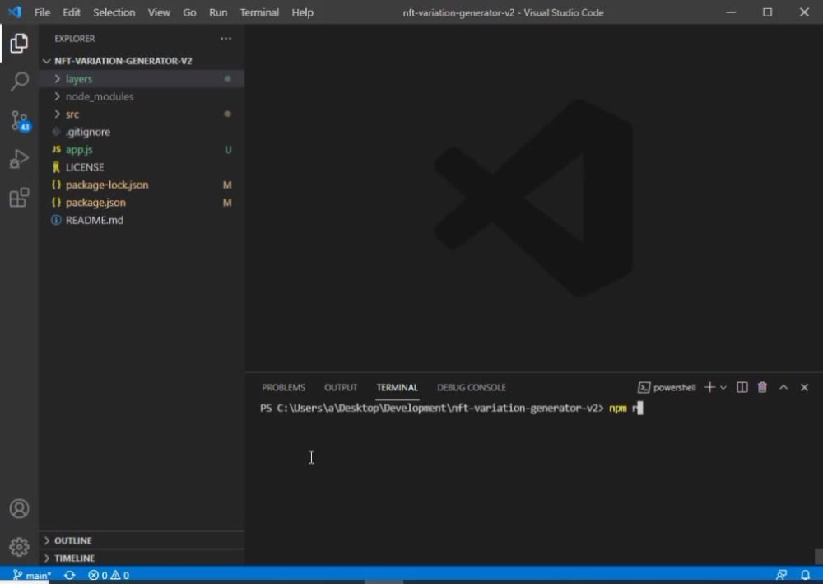The width and height of the screenshot is (823, 584).
Task: Switch to the PROBLEMS tab
Action: pyautogui.click(x=283, y=388)
